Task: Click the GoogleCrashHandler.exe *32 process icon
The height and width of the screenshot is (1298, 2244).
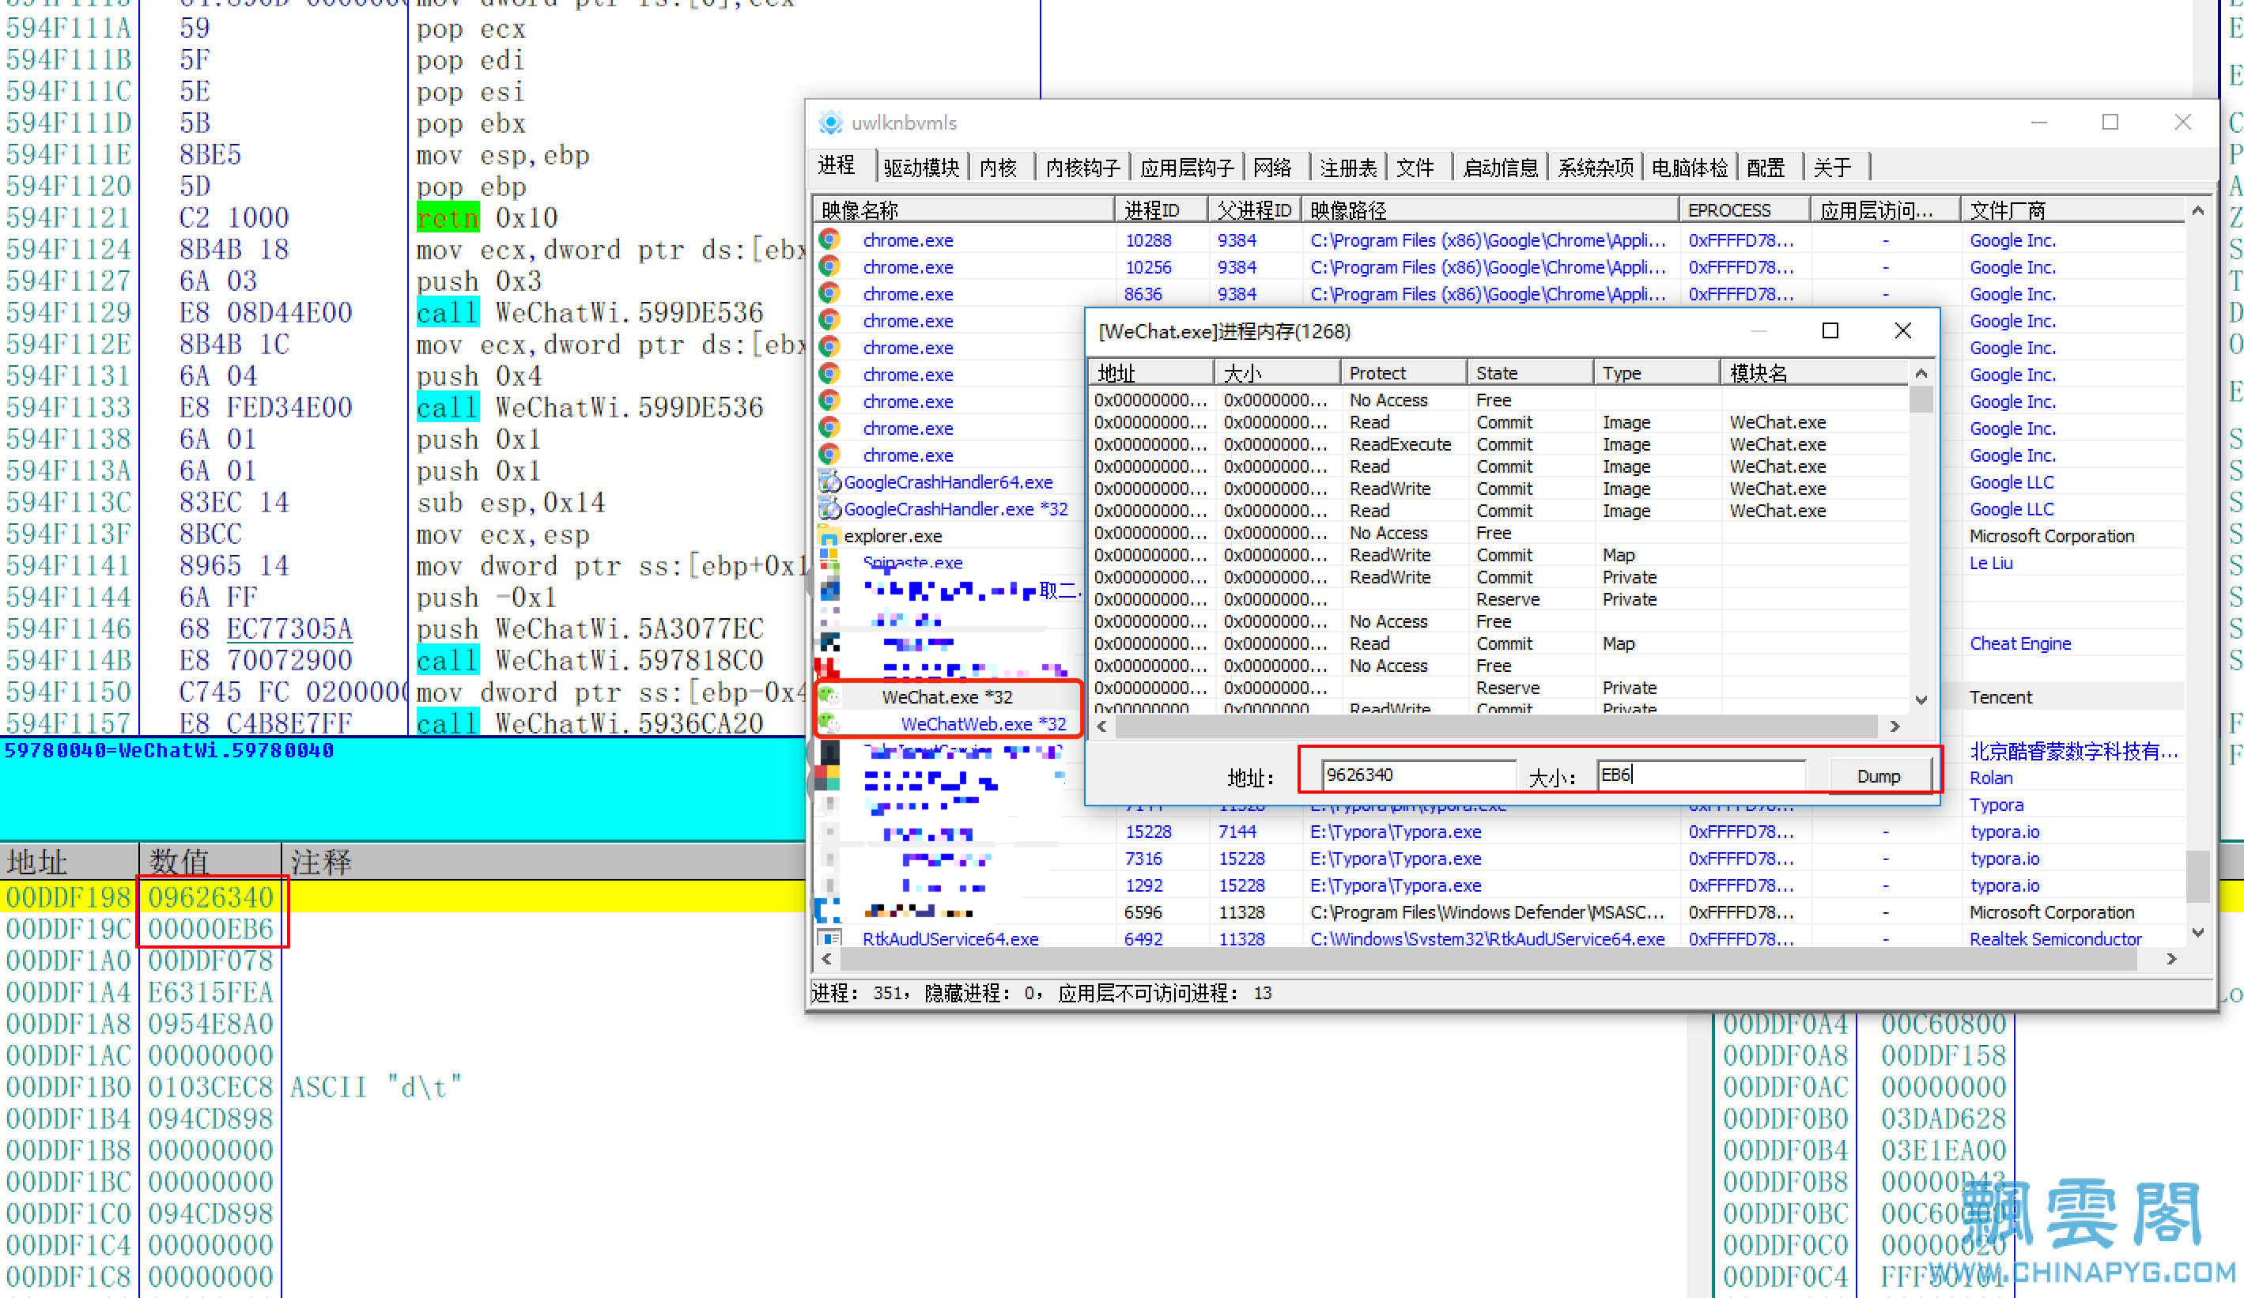Action: tap(829, 509)
